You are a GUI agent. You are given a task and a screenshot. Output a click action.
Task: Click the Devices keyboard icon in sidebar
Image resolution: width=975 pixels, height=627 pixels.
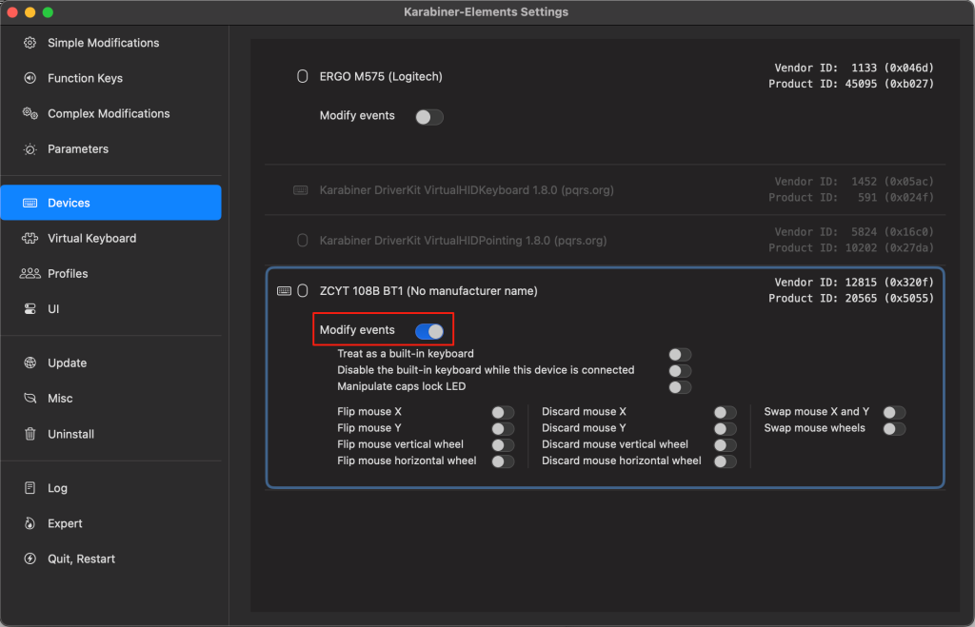point(30,204)
